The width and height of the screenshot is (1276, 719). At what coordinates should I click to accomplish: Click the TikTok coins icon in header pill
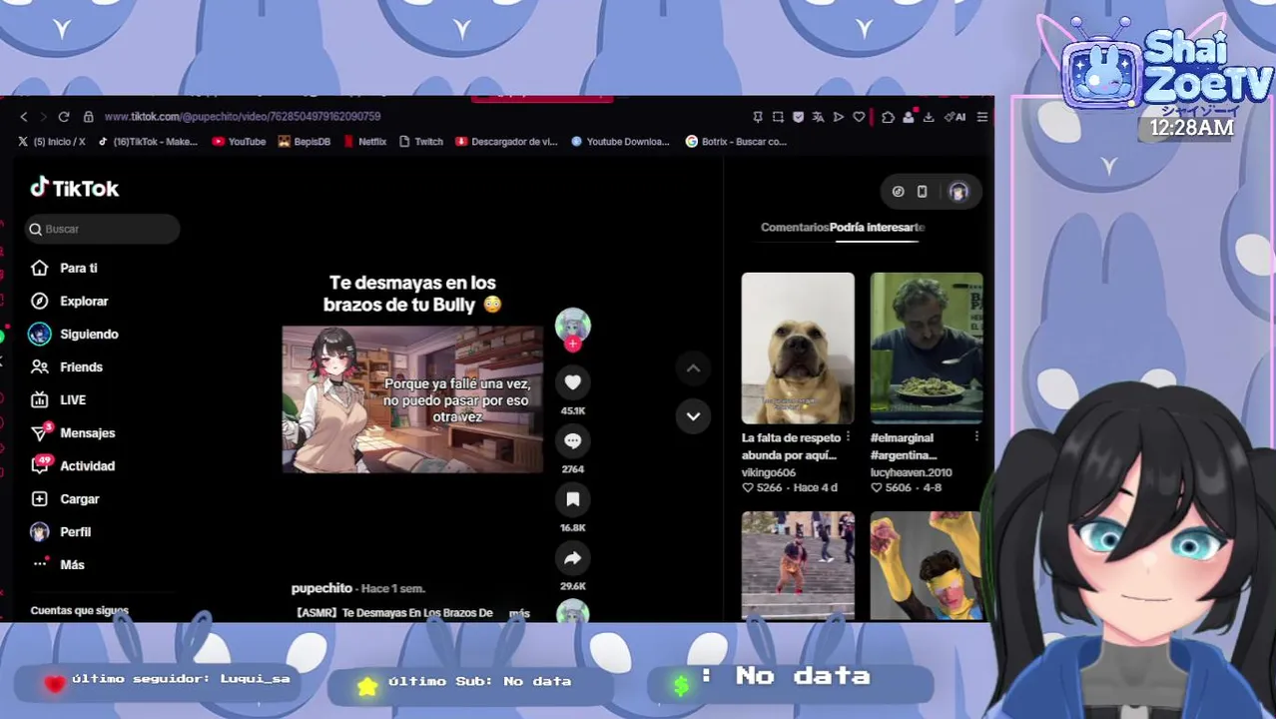click(x=898, y=192)
